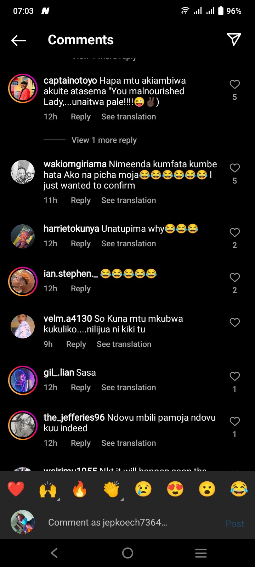Image resolution: width=255 pixels, height=567 pixels.
Task: Reply to gil_.lian's comment
Action: [x=81, y=388]
